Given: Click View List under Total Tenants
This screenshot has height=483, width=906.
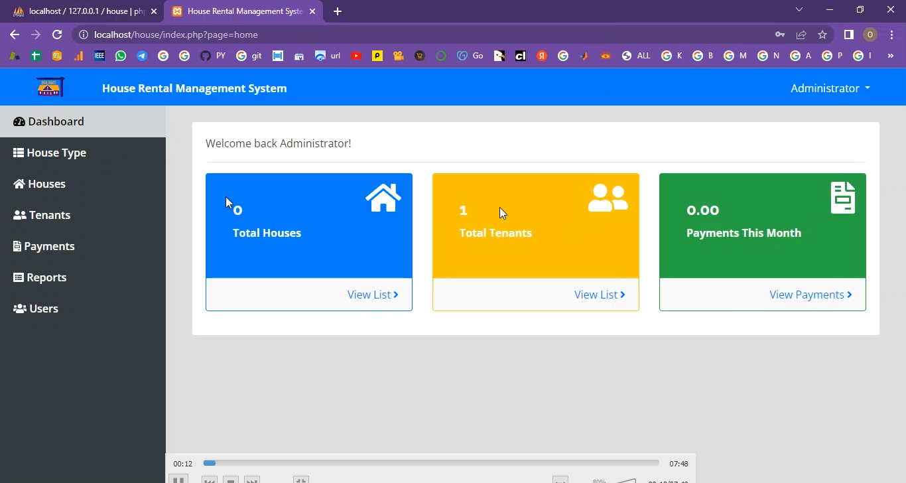Looking at the screenshot, I should pyautogui.click(x=600, y=295).
